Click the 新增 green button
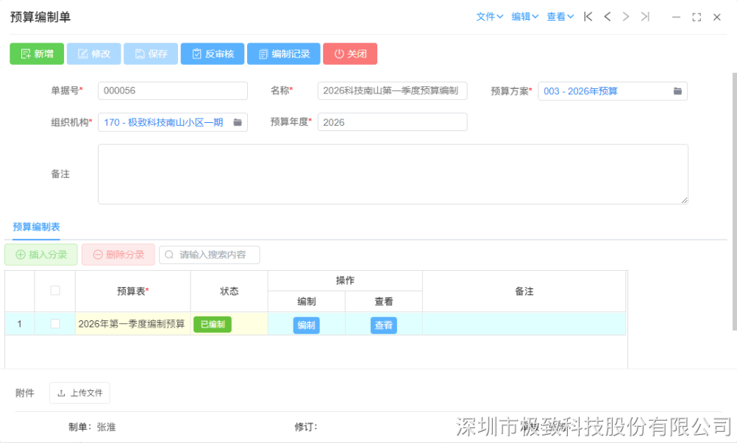 pos(37,54)
